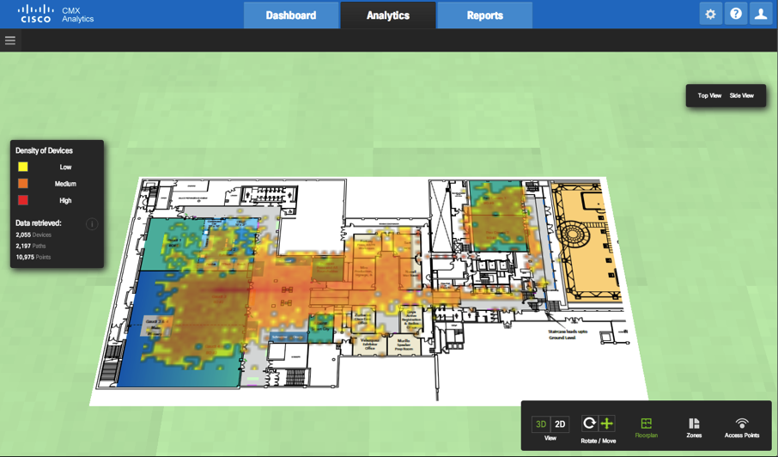
Task: Switch camera to Top View
Action: click(709, 96)
